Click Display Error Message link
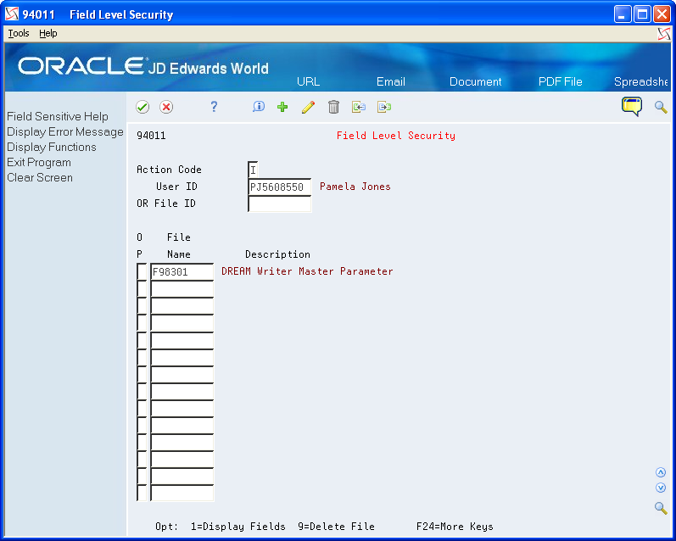The width and height of the screenshot is (676, 541). [x=65, y=131]
